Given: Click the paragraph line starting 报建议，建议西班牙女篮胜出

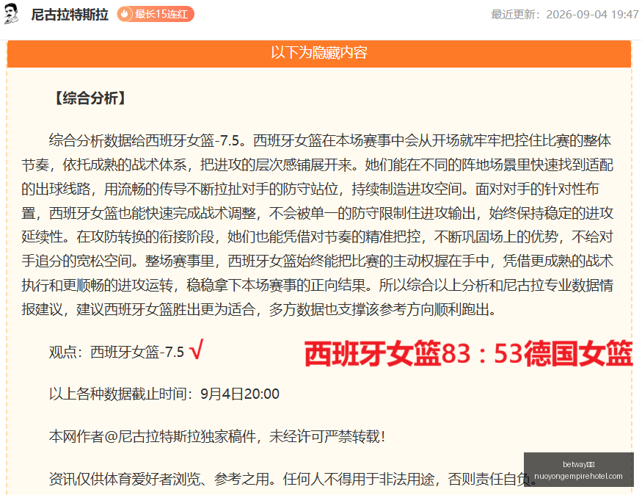Looking at the screenshot, I should (259, 309).
